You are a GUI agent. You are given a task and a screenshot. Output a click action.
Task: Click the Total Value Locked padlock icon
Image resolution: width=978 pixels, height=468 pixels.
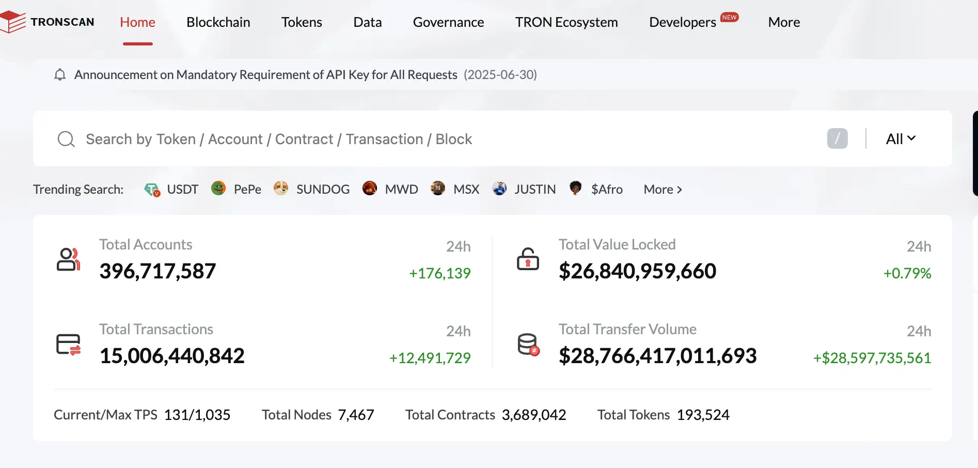point(528,259)
